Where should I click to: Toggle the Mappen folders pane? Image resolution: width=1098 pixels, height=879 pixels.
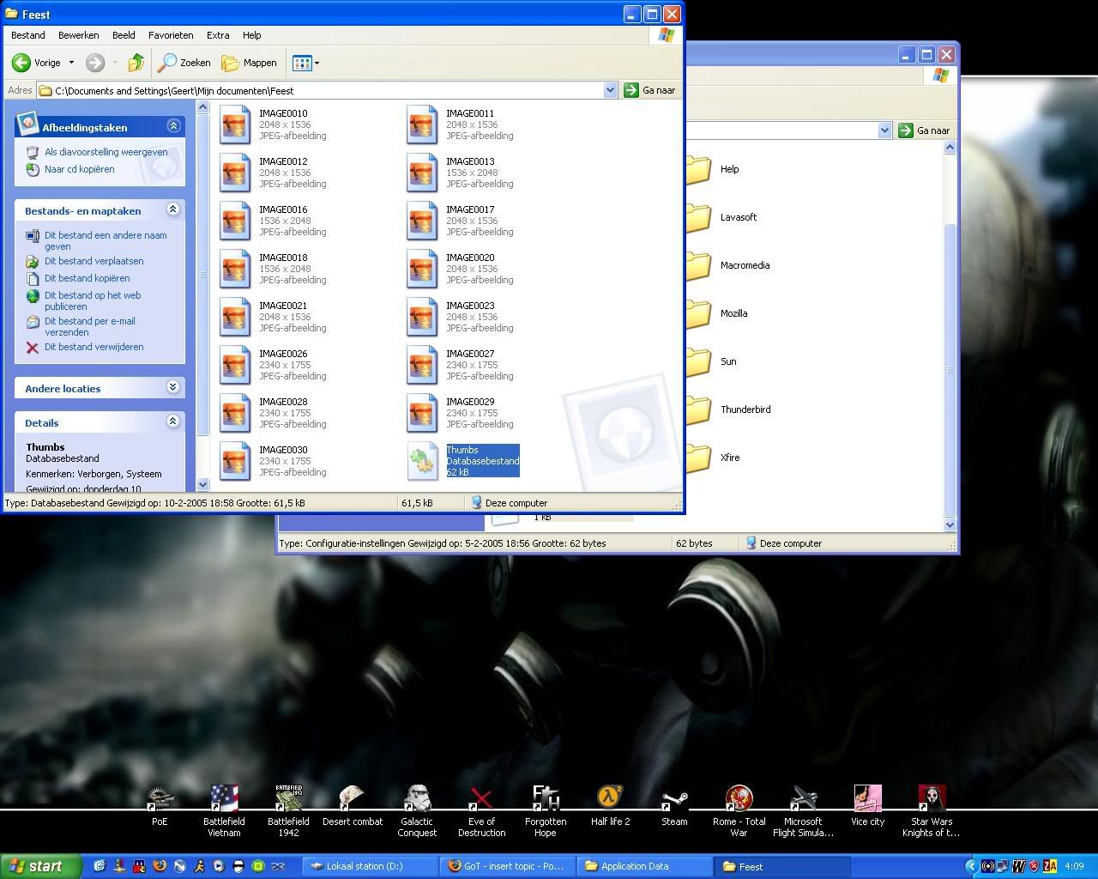click(x=249, y=63)
